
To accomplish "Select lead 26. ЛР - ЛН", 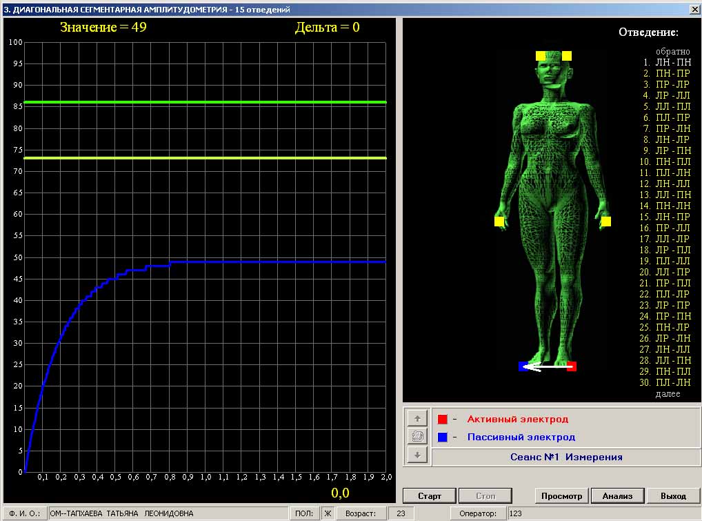I will tap(665, 338).
